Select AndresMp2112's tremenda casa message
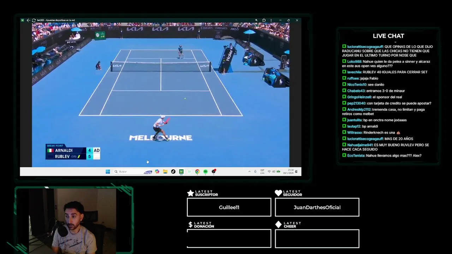This screenshot has height=254, width=452. [383, 111]
